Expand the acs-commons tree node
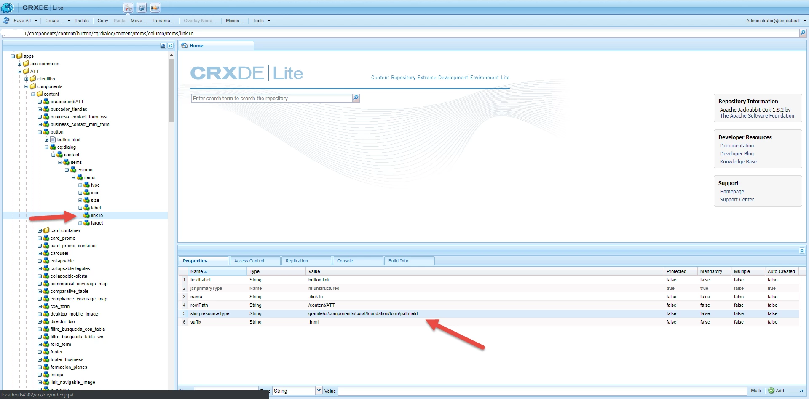The width and height of the screenshot is (809, 399). tap(20, 64)
